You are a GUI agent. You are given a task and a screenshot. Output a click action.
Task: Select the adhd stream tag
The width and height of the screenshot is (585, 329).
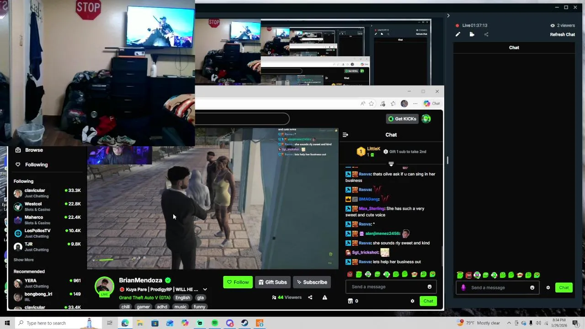click(162, 307)
